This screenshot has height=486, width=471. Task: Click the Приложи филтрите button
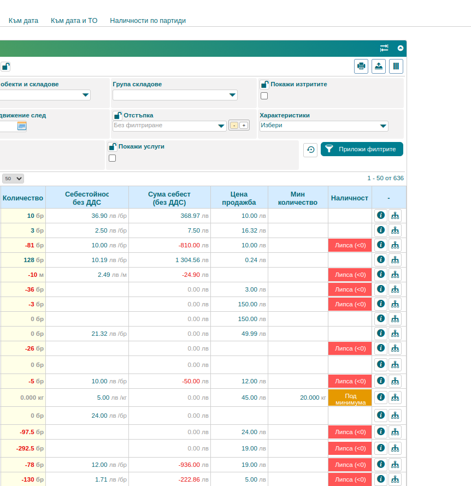point(362,149)
